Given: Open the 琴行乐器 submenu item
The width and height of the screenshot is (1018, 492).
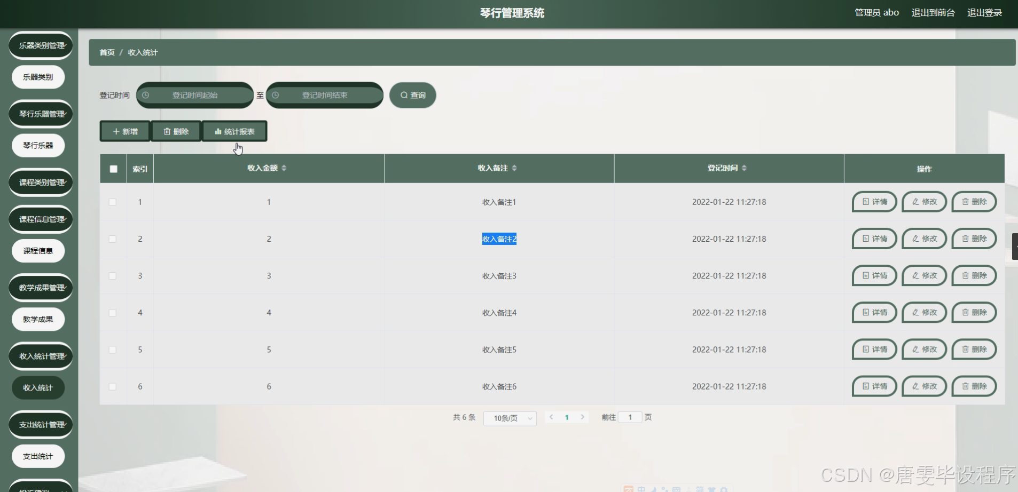Looking at the screenshot, I should pos(38,145).
